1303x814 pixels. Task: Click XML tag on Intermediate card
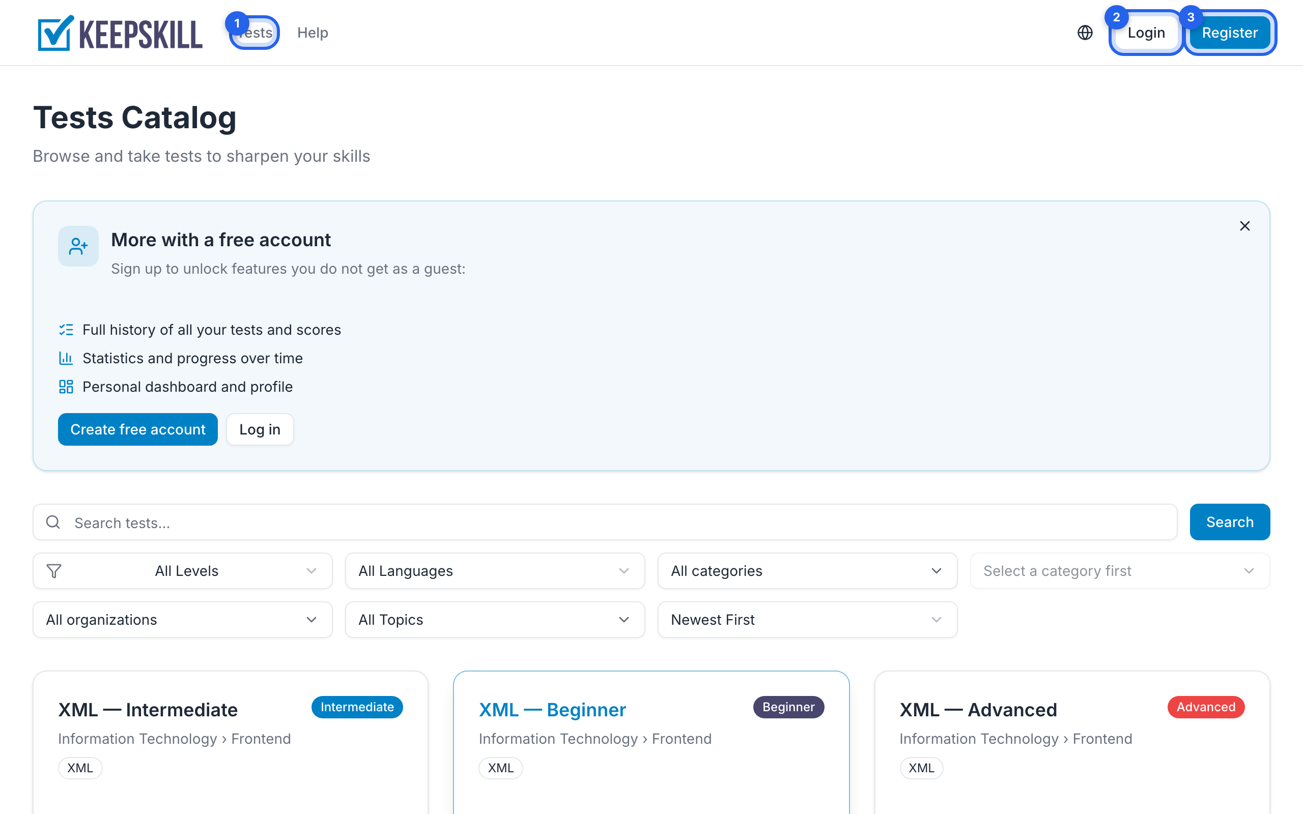80,768
